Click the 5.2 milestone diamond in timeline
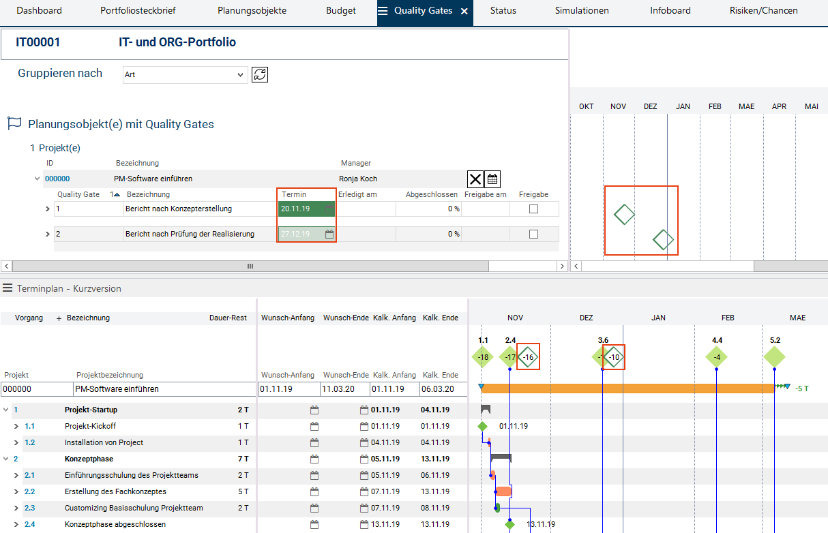This screenshot has width=828, height=533. [x=774, y=357]
